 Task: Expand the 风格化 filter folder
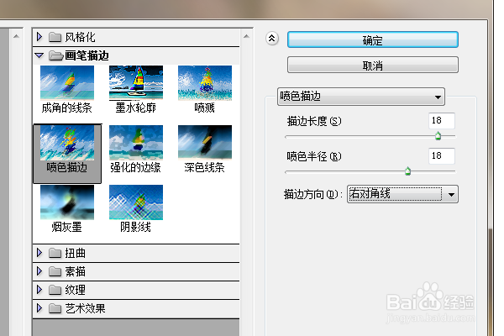(39, 37)
